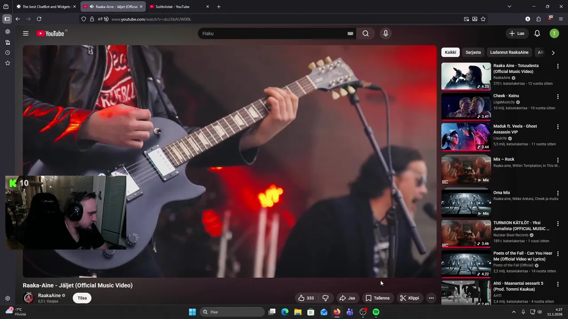568x319 pixels.
Task: Select the Kaikki filter chip
Action: 450,52
